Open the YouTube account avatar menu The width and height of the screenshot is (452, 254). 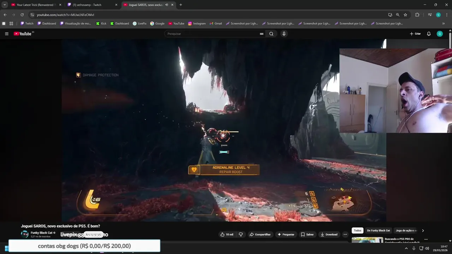pyautogui.click(x=440, y=34)
